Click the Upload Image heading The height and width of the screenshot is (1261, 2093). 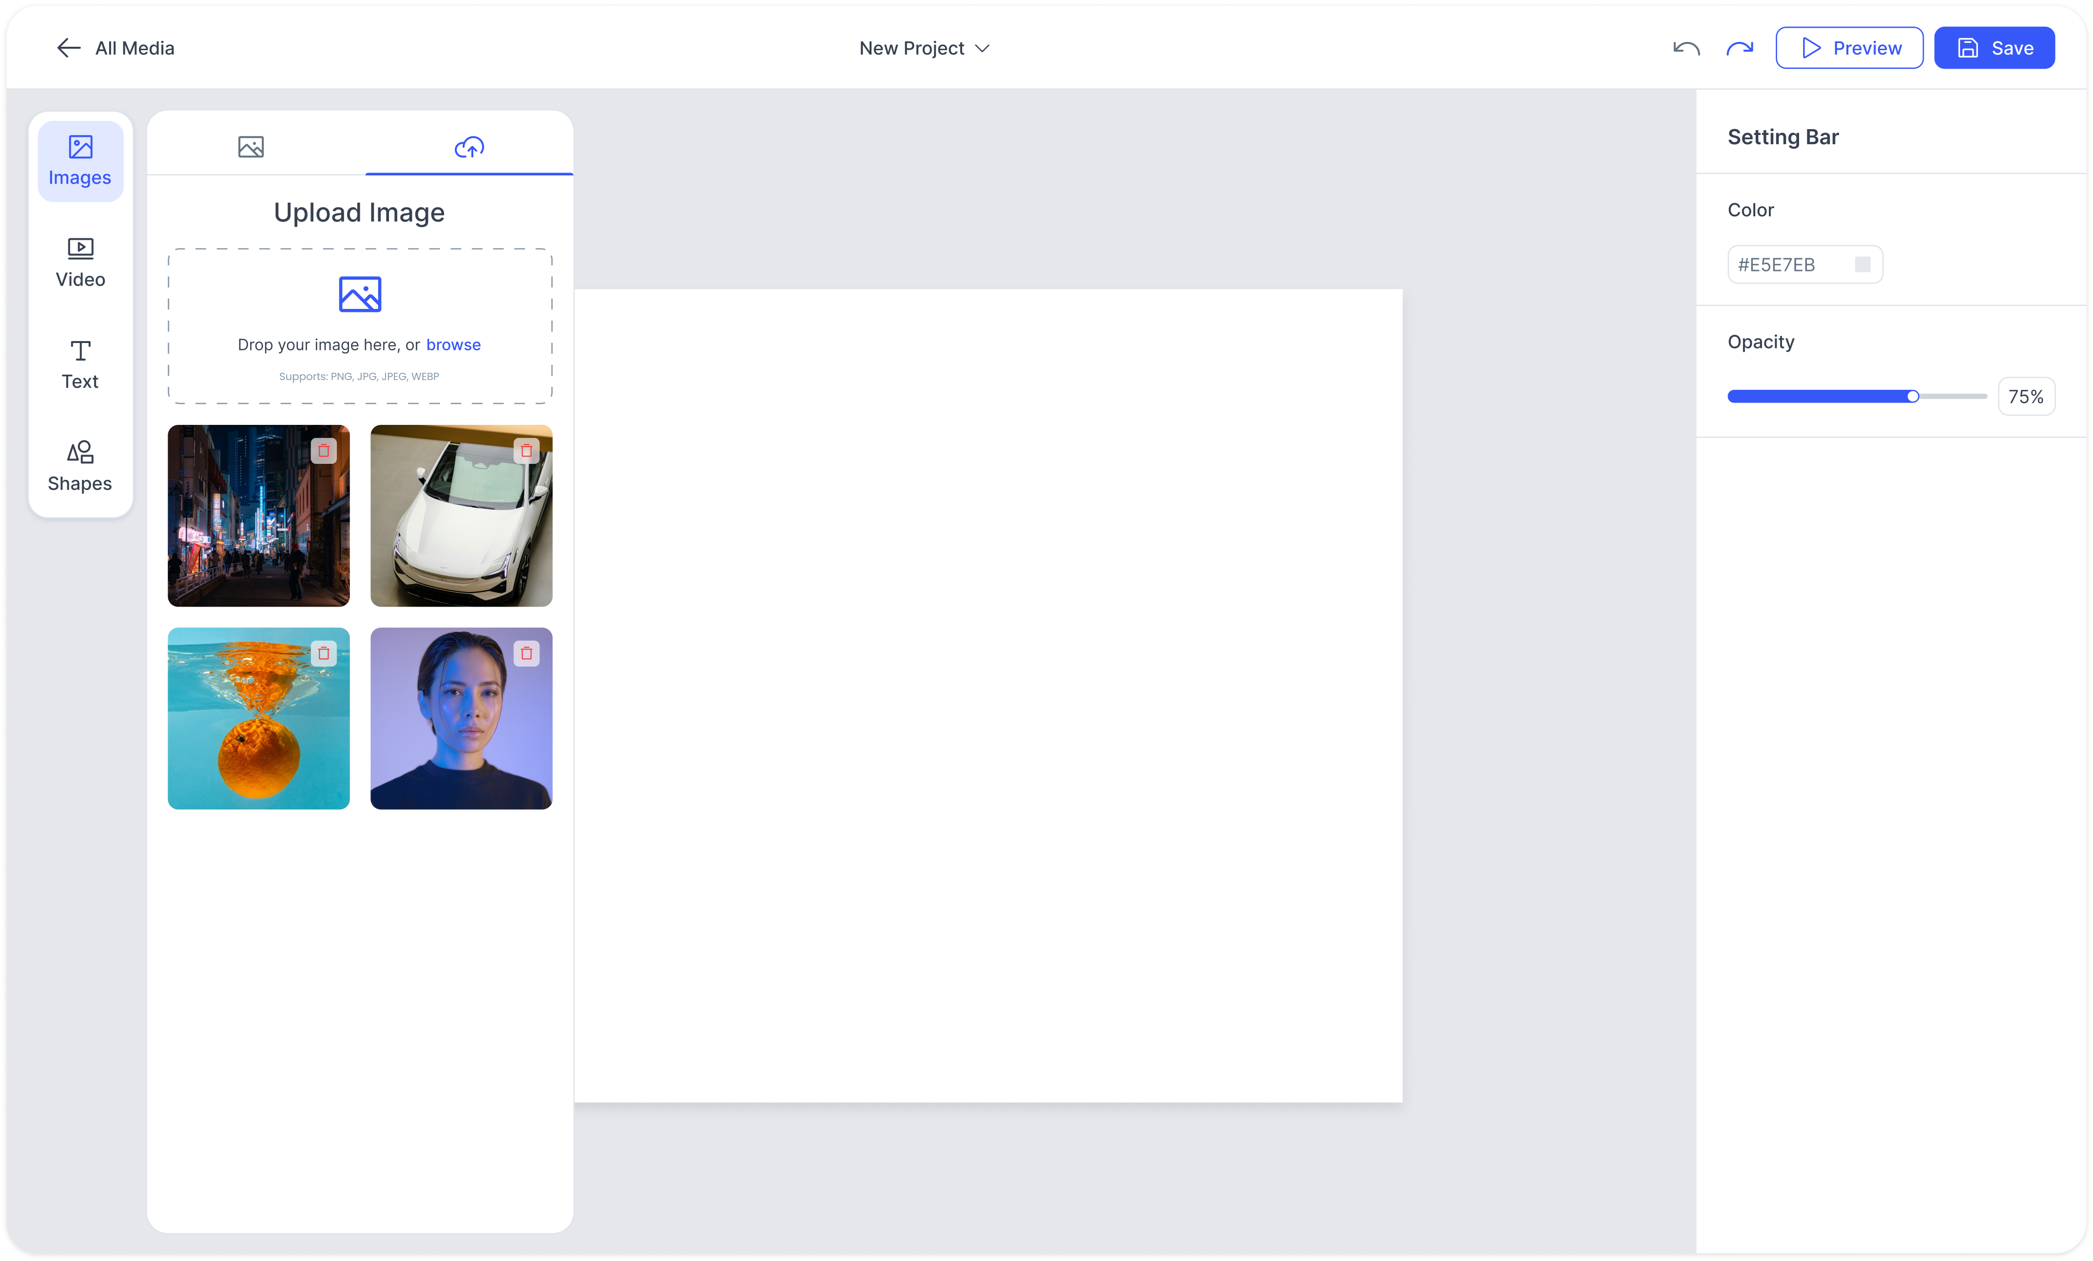pos(359,212)
